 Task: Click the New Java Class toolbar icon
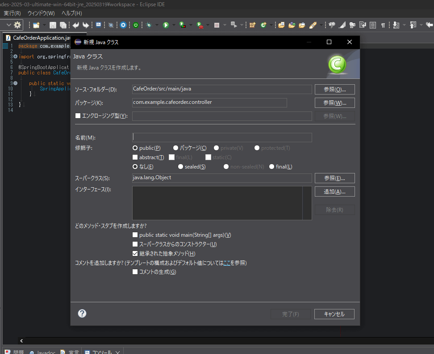pos(263,25)
